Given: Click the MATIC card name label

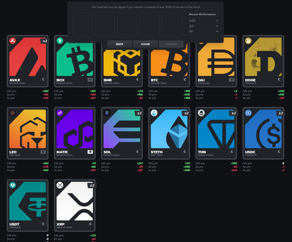Looking at the screenshot, I should click(x=62, y=152).
